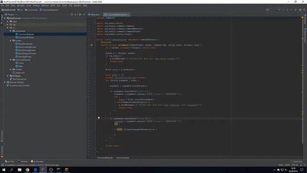Expand the .idea folder
The height and width of the screenshot is (173, 307).
[8, 21]
